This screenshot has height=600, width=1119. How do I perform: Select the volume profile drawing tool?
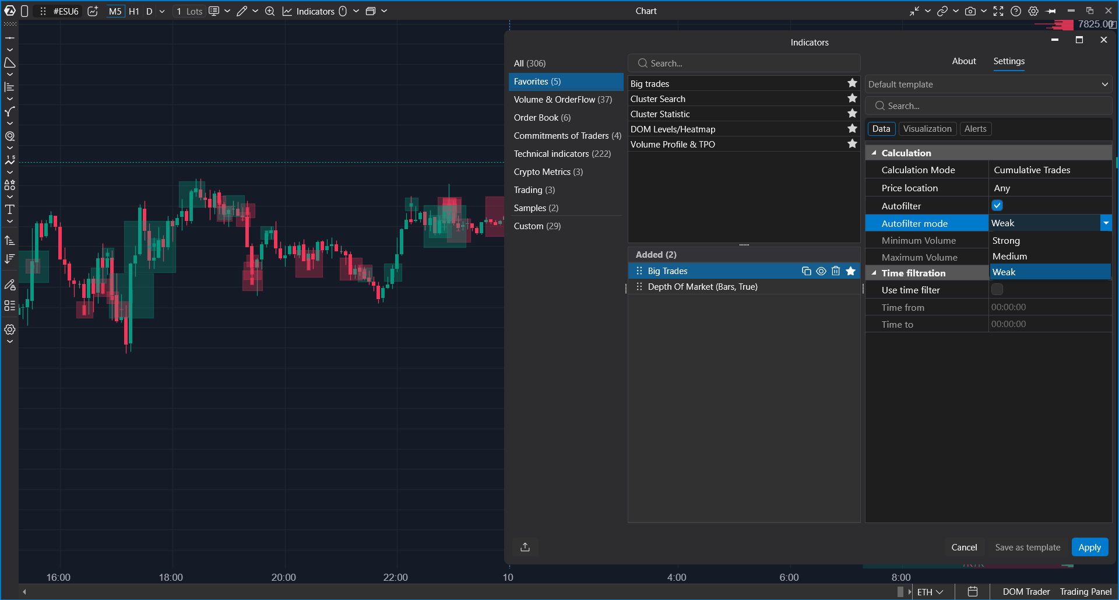(10, 87)
